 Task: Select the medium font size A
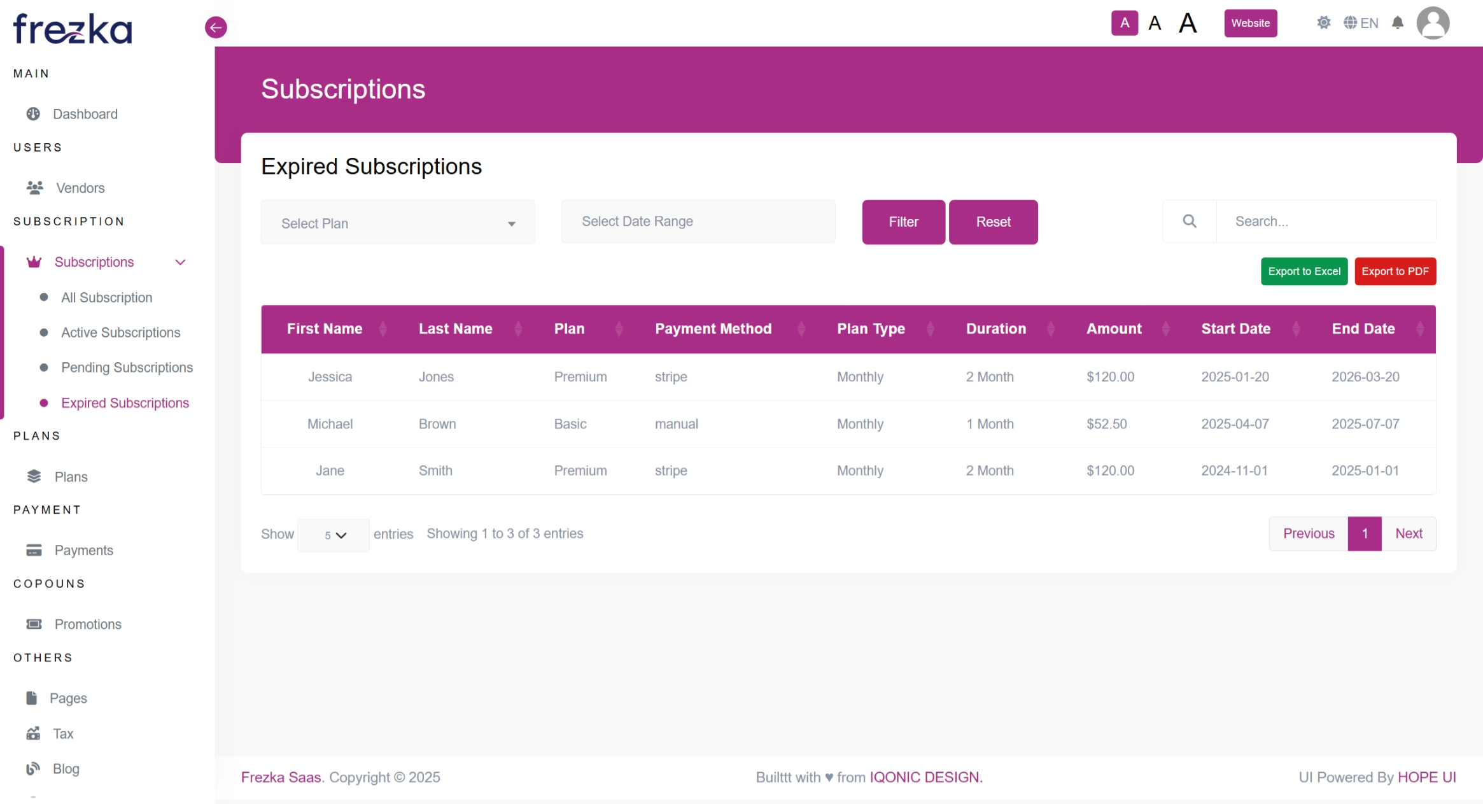(1155, 24)
